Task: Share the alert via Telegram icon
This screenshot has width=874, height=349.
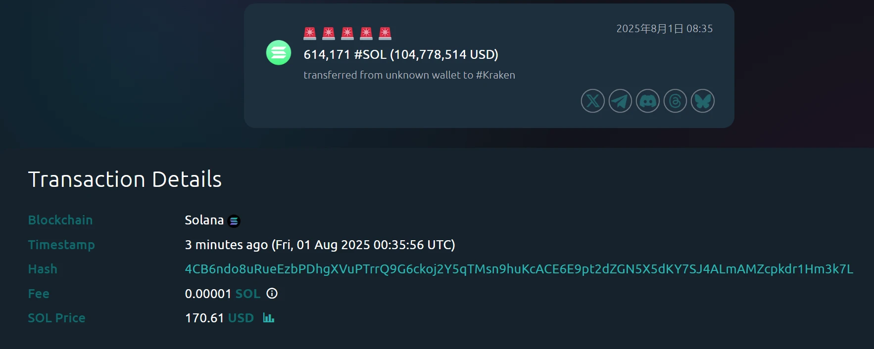Action: tap(620, 101)
